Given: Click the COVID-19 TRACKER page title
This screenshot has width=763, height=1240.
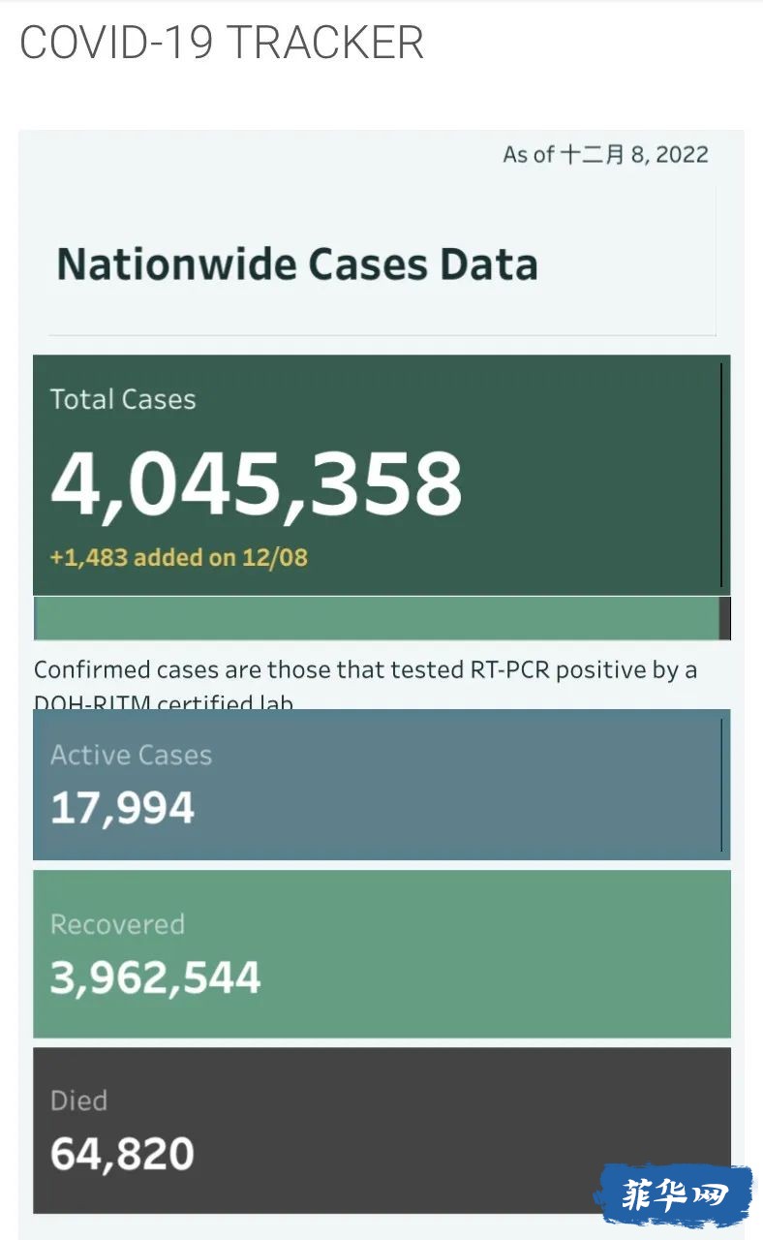Looking at the screenshot, I should [222, 44].
